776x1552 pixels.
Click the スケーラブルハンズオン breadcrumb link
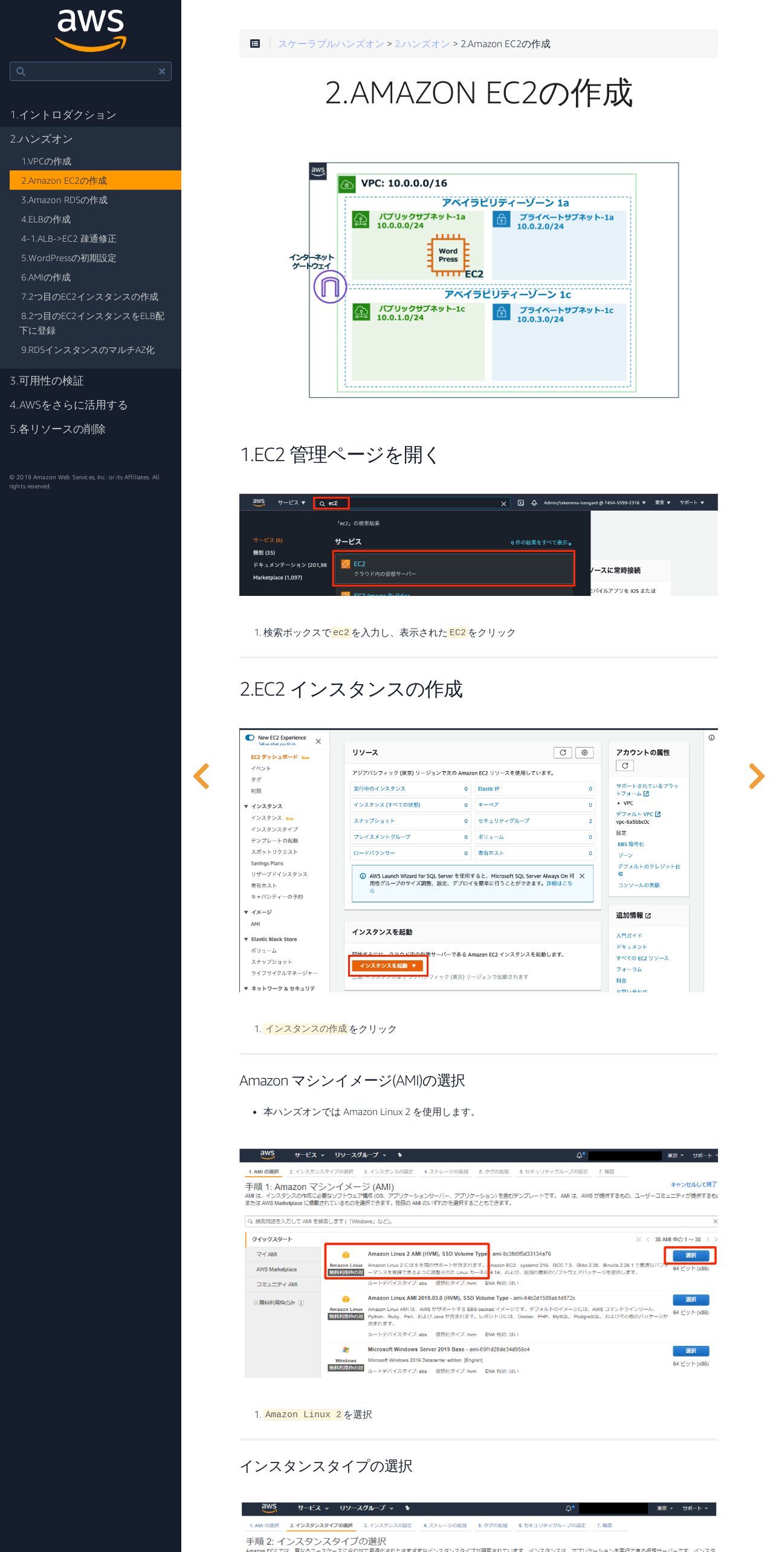[331, 44]
